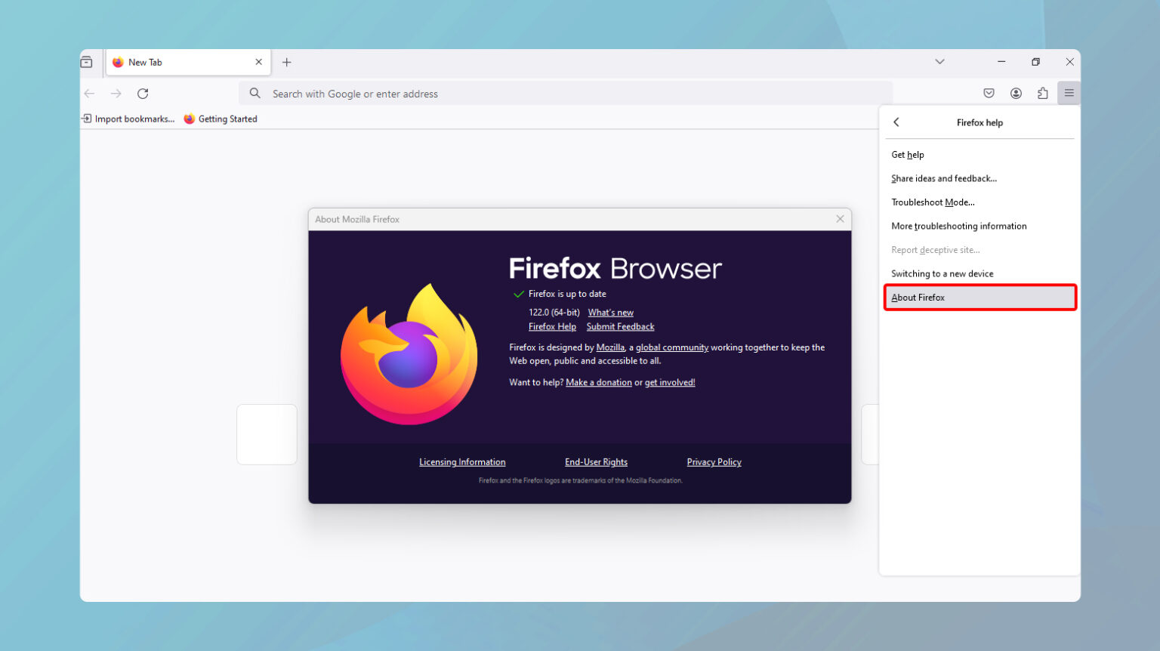The image size is (1160, 651).
Task: Open Firefox View icon in tab bar
Action: click(87, 63)
